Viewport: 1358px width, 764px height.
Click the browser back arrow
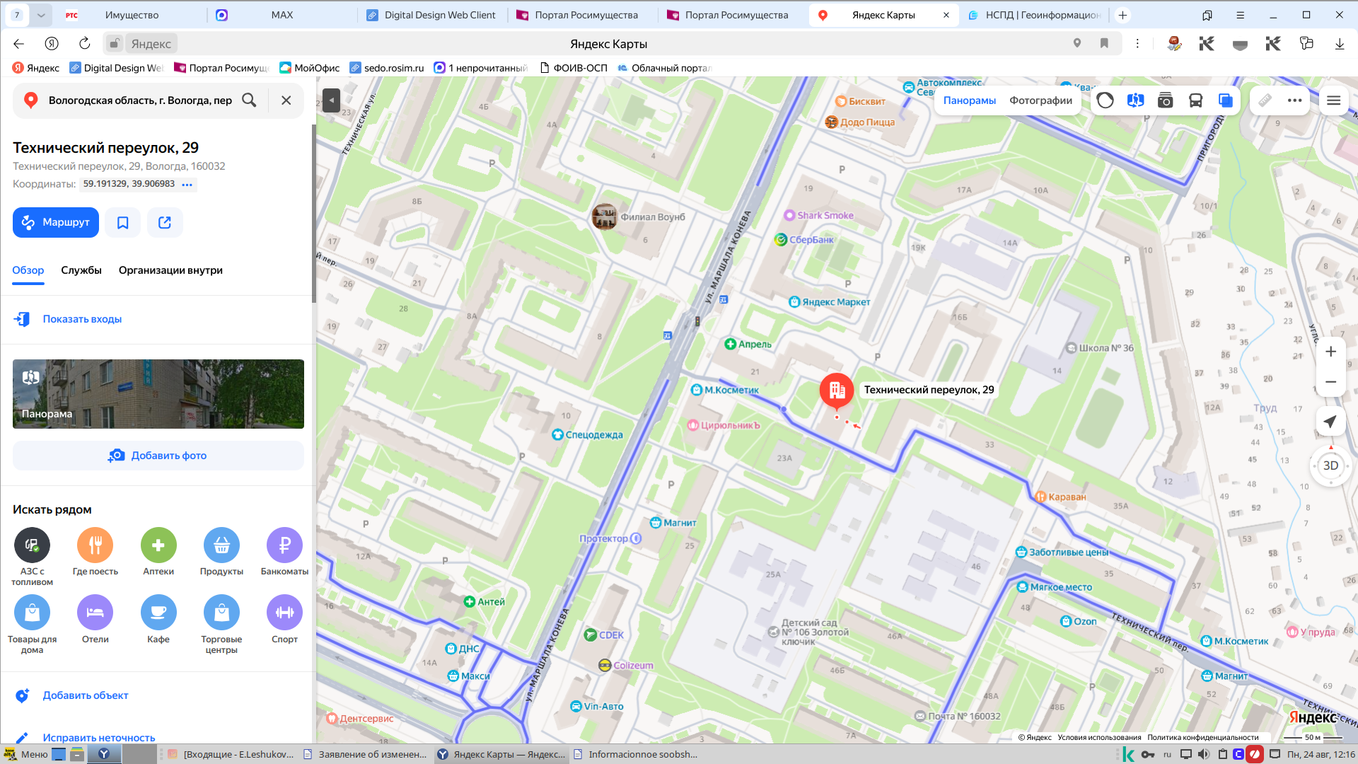coord(19,44)
